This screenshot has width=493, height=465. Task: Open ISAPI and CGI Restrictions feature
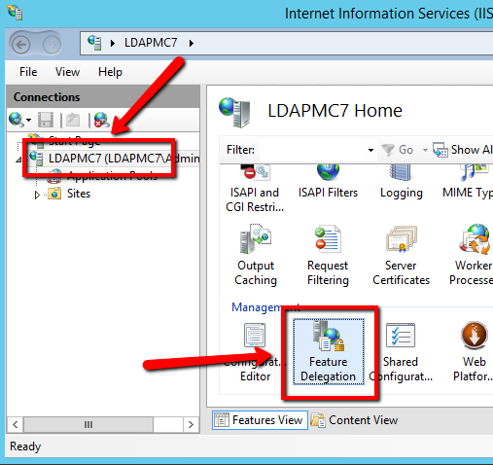click(255, 189)
